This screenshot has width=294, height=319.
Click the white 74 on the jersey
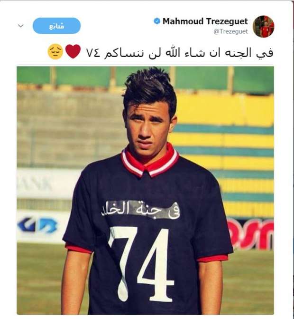pos(141,264)
